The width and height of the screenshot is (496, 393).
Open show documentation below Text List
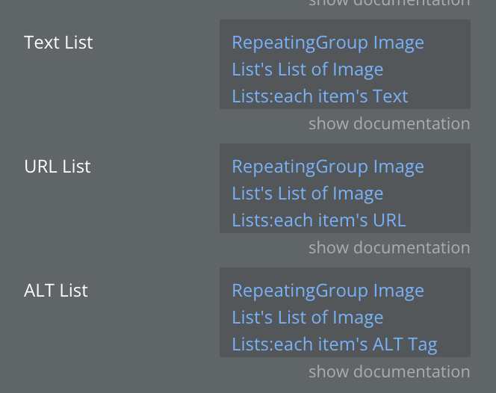click(x=389, y=123)
